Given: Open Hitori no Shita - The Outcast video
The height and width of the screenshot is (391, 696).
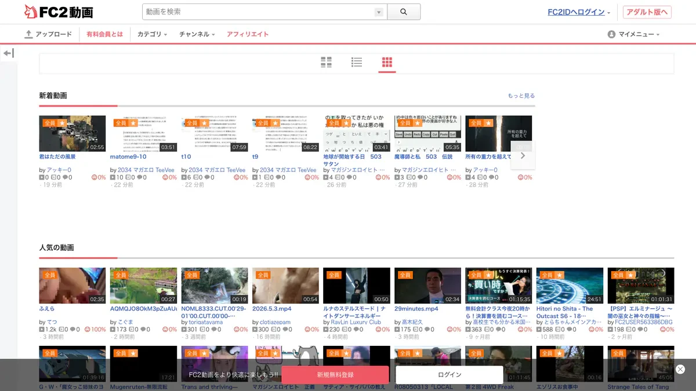Looking at the screenshot, I should (x=570, y=286).
